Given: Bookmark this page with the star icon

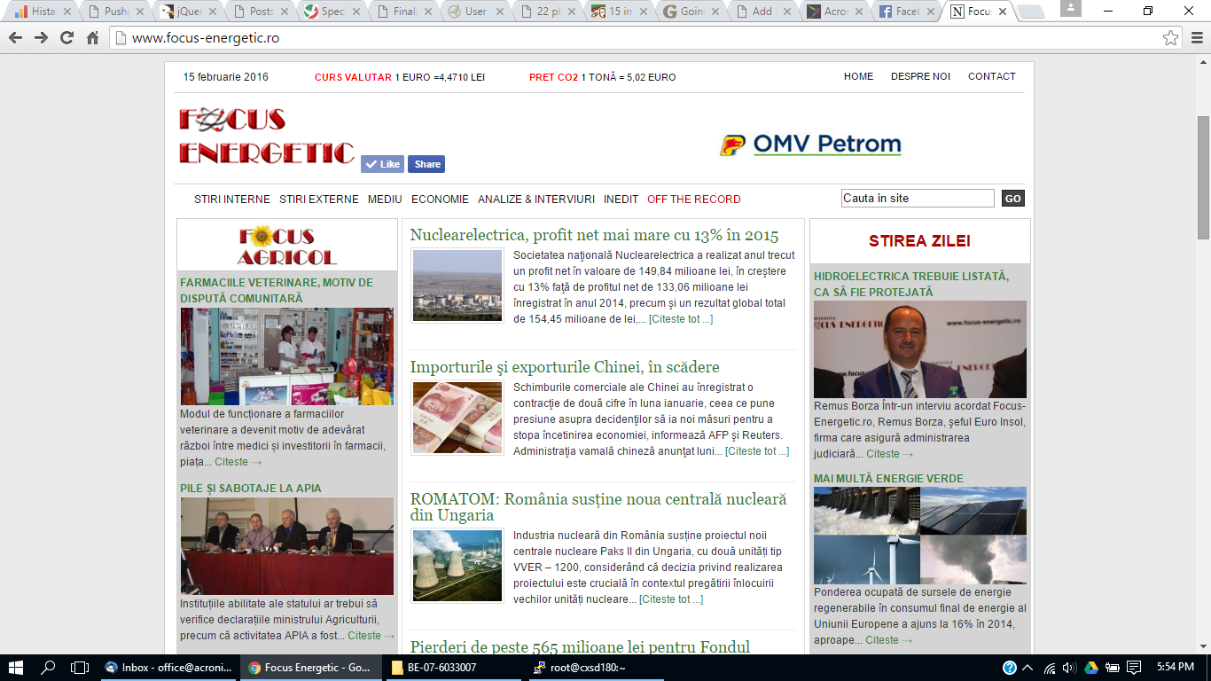Looking at the screenshot, I should pos(1171,38).
